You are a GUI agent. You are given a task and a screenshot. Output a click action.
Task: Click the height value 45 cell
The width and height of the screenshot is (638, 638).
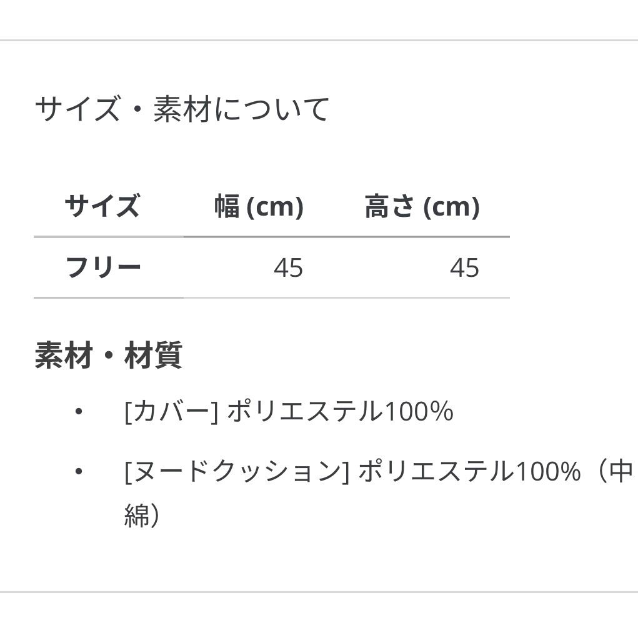[464, 268]
